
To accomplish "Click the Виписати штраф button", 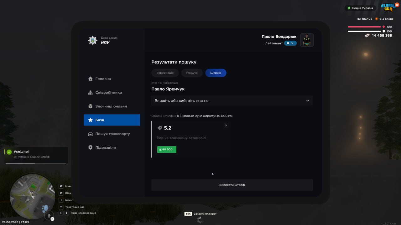I will pyautogui.click(x=232, y=185).
